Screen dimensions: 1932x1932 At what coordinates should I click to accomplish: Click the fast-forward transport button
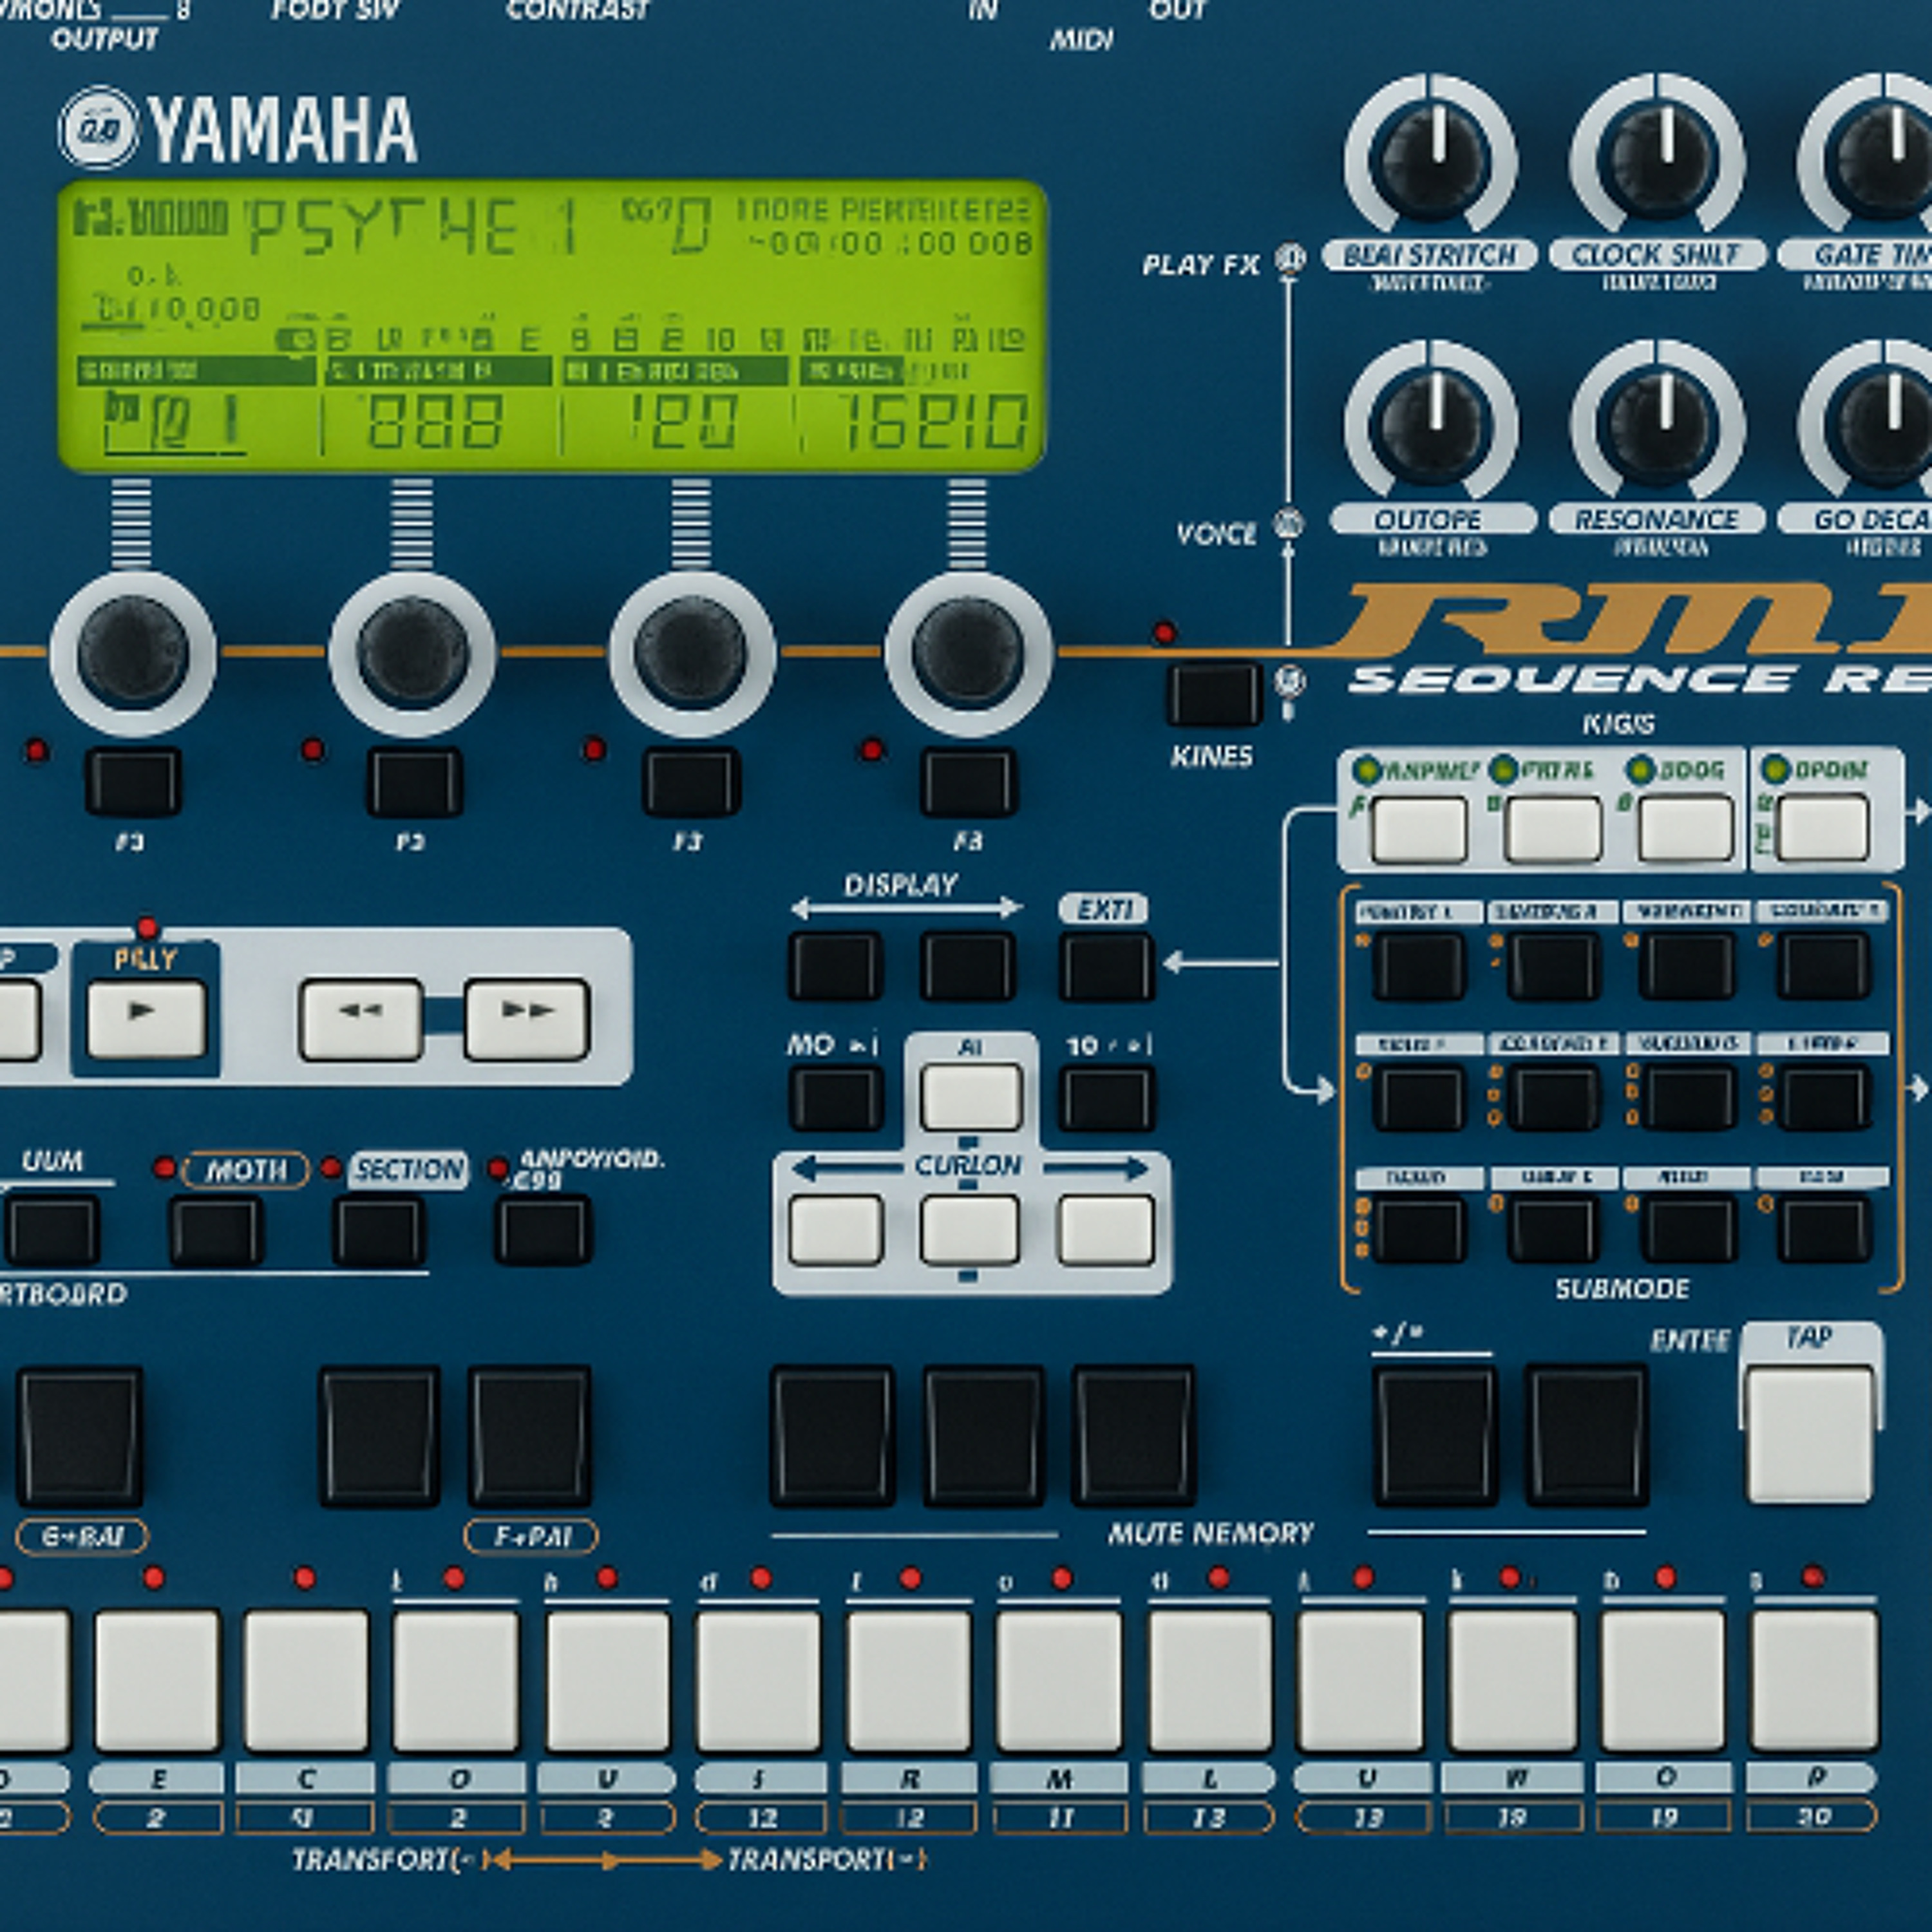pos(526,1019)
